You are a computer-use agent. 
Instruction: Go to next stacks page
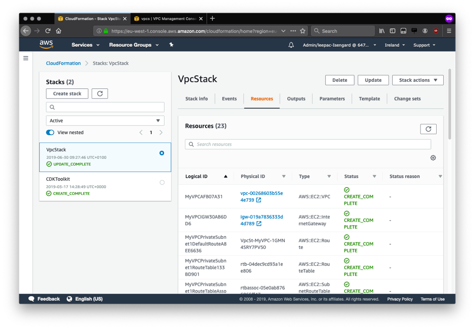(161, 132)
